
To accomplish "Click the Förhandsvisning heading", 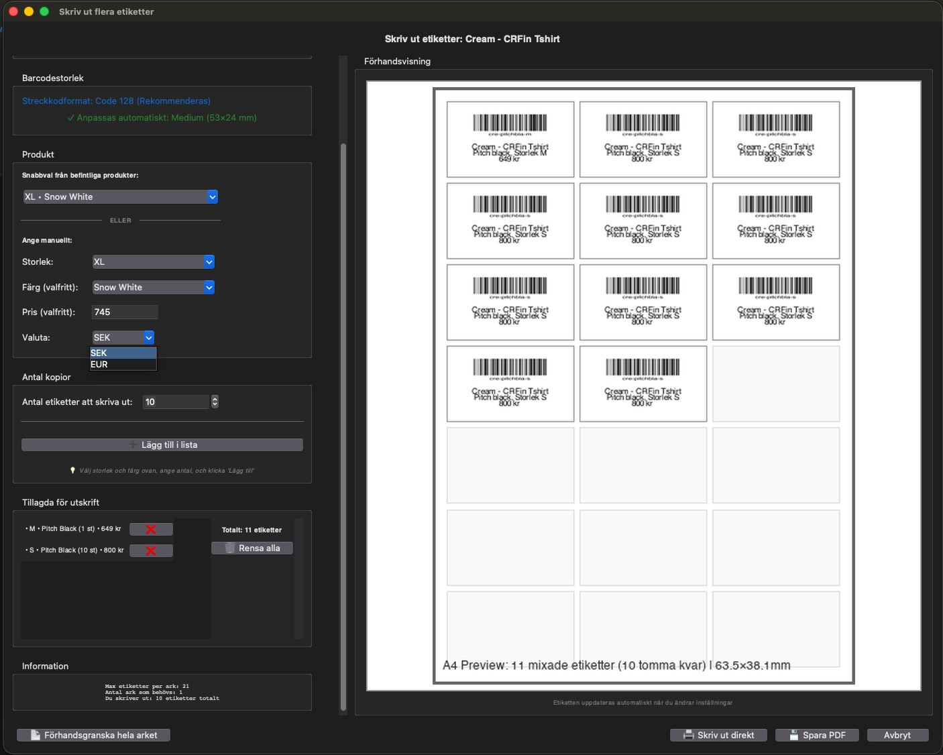I will coord(397,61).
